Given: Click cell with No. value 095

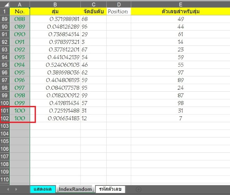Looking at the screenshot, I should [20, 72].
